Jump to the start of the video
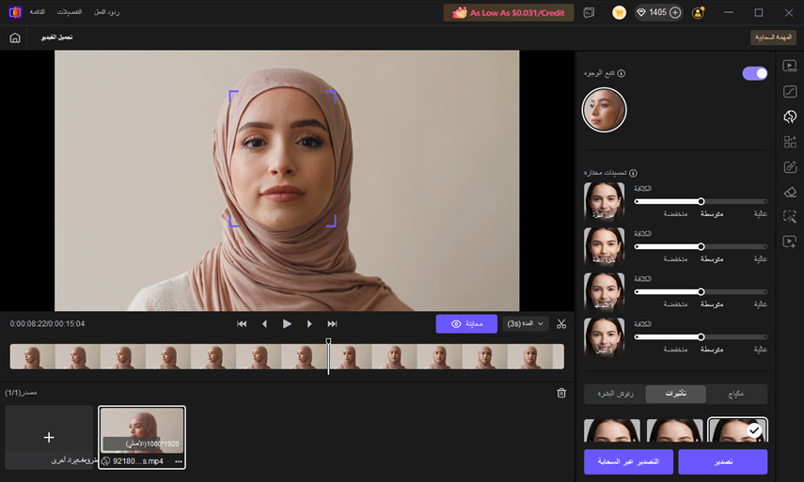This screenshot has width=804, height=482. tap(242, 324)
